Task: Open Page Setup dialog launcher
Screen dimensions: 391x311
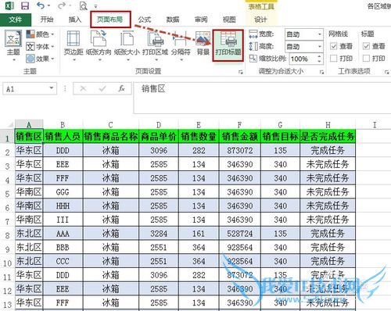Action: [x=241, y=72]
